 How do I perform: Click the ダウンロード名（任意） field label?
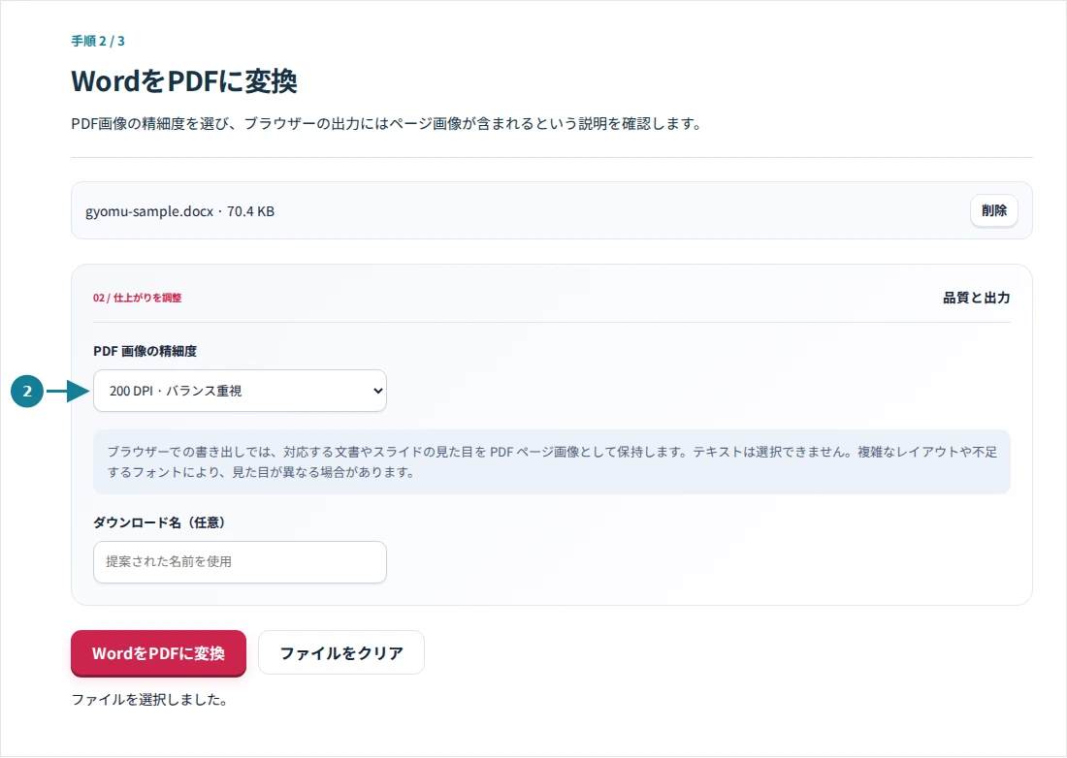pyautogui.click(x=159, y=522)
